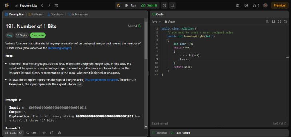Open the notes icon in top toolbar

coord(172,5)
